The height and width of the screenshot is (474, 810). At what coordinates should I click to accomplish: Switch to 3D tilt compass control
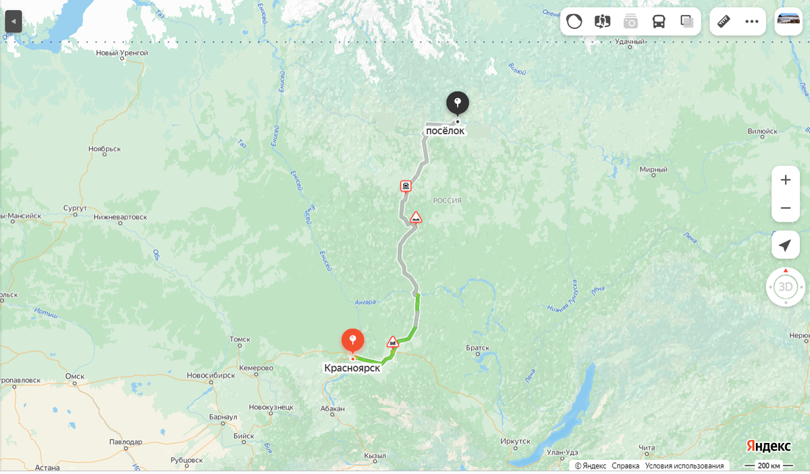tap(786, 287)
